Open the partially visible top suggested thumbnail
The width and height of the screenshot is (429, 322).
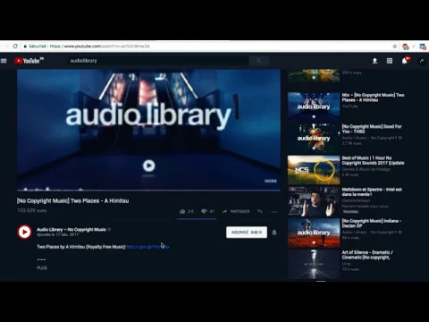click(314, 76)
